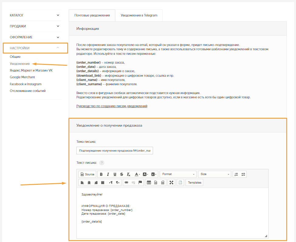Click {client_surname} variable in info text
This screenshot has height=242, width=296.
[x=89, y=84]
